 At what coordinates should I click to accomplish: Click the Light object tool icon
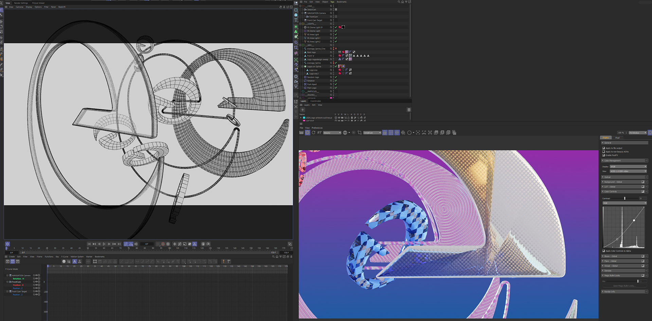pyautogui.click(x=296, y=87)
